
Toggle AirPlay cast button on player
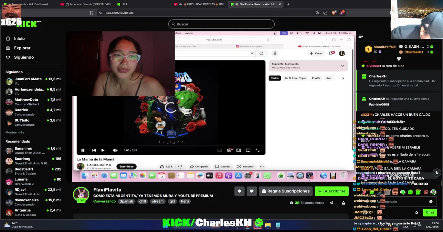(248, 150)
